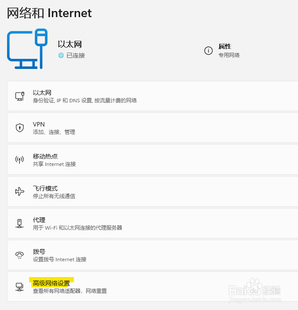The height and width of the screenshot is (310, 298).
Task: Click 身份验证, IP 和 DNS 设置 description
Action: pos(85,101)
